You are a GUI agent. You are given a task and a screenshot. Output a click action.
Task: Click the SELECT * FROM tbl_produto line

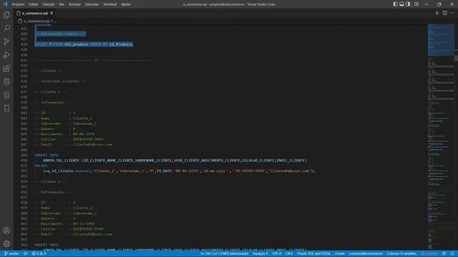pyautogui.click(x=84, y=44)
